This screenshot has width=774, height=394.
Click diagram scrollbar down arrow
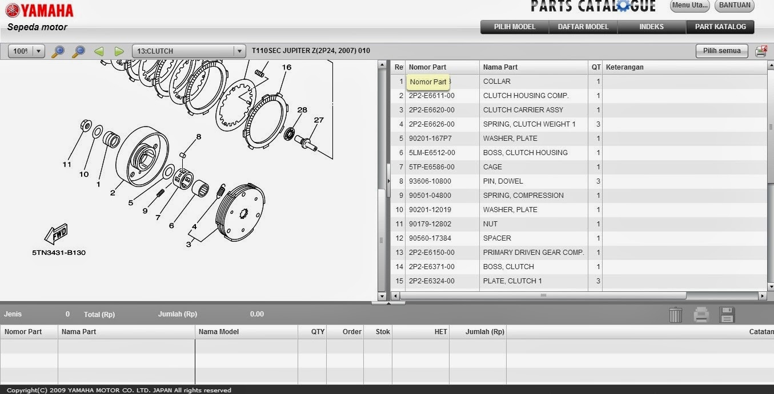click(382, 296)
